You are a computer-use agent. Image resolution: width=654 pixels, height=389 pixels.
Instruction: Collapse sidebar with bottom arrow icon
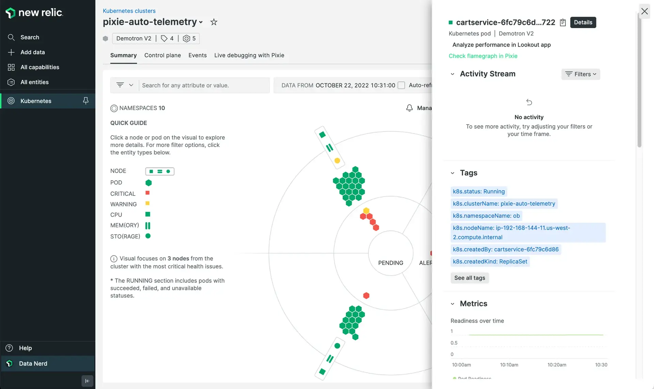coord(87,381)
